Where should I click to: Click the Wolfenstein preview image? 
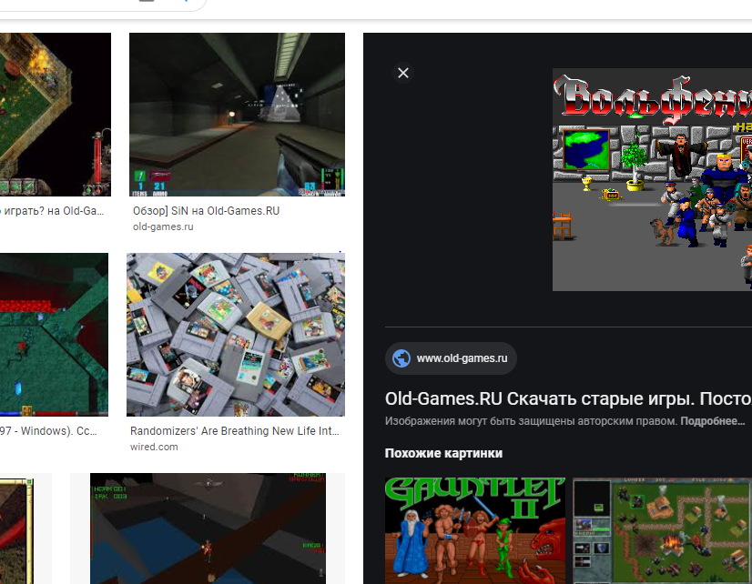click(x=652, y=179)
